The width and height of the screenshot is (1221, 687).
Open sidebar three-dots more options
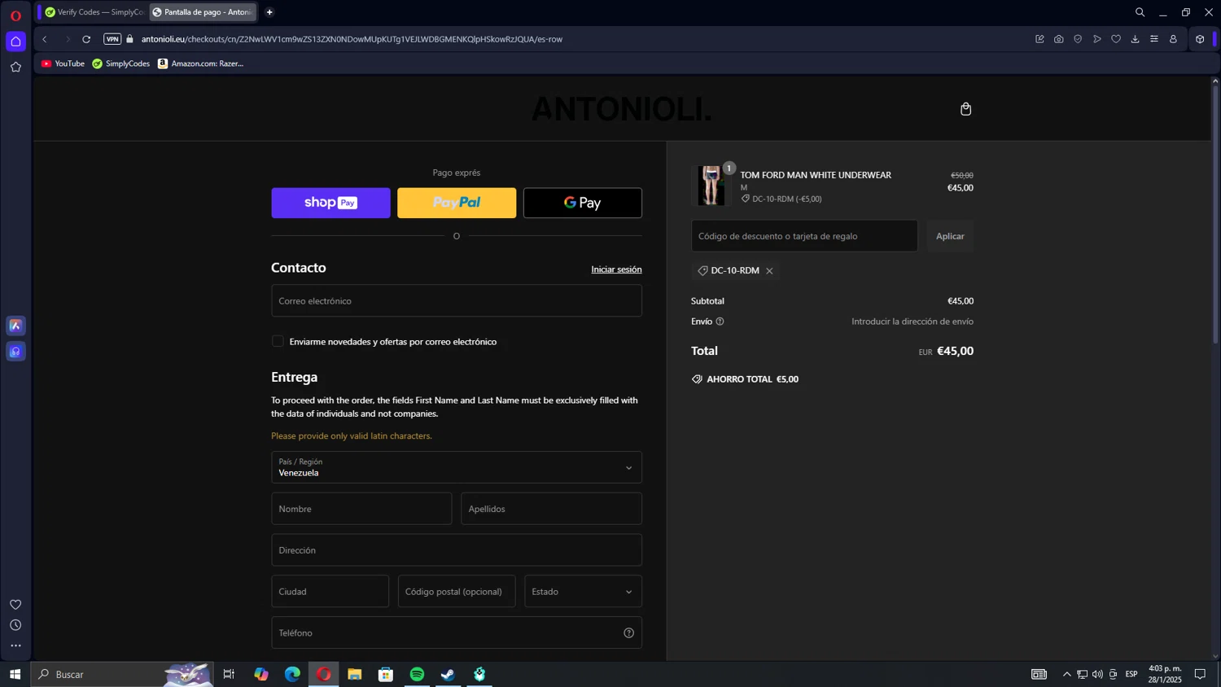click(15, 646)
